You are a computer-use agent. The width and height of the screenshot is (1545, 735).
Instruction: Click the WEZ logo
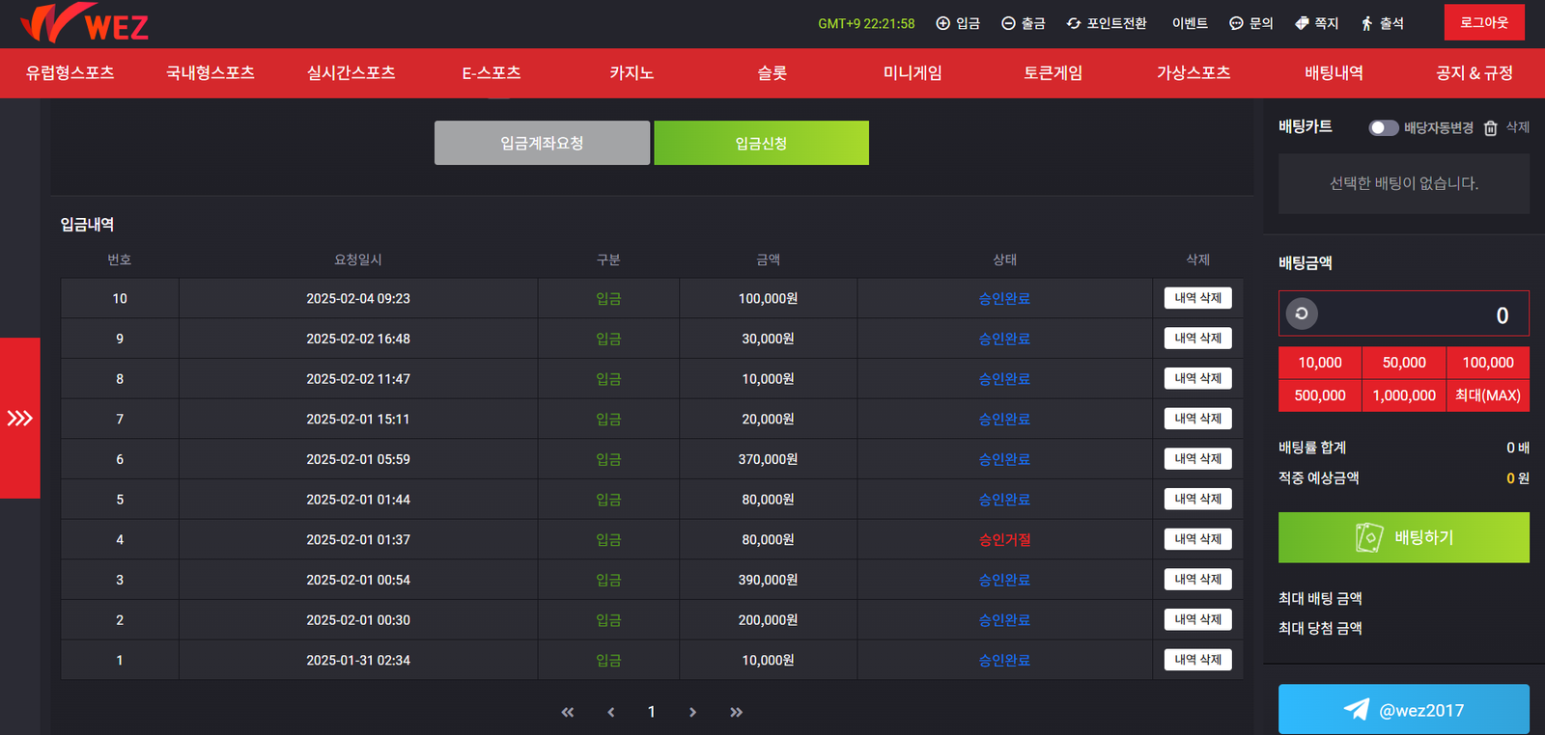click(85, 23)
